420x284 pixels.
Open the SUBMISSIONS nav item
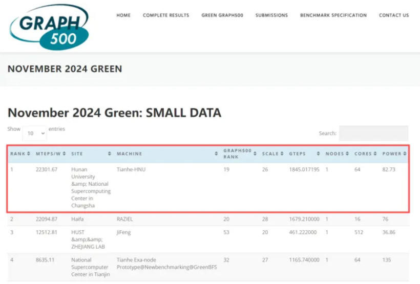point(271,15)
